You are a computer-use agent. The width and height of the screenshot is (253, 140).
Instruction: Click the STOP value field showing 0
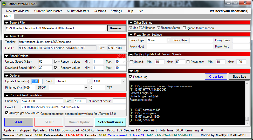(98, 88)
